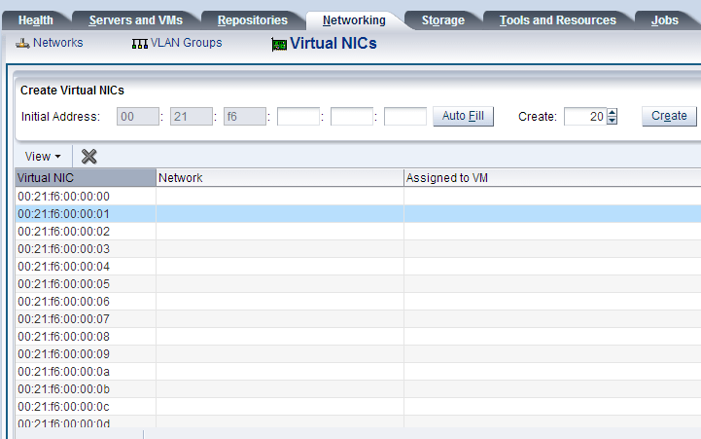Click the Create count field showing 20
This screenshot has width=701, height=439.
pyautogui.click(x=585, y=117)
